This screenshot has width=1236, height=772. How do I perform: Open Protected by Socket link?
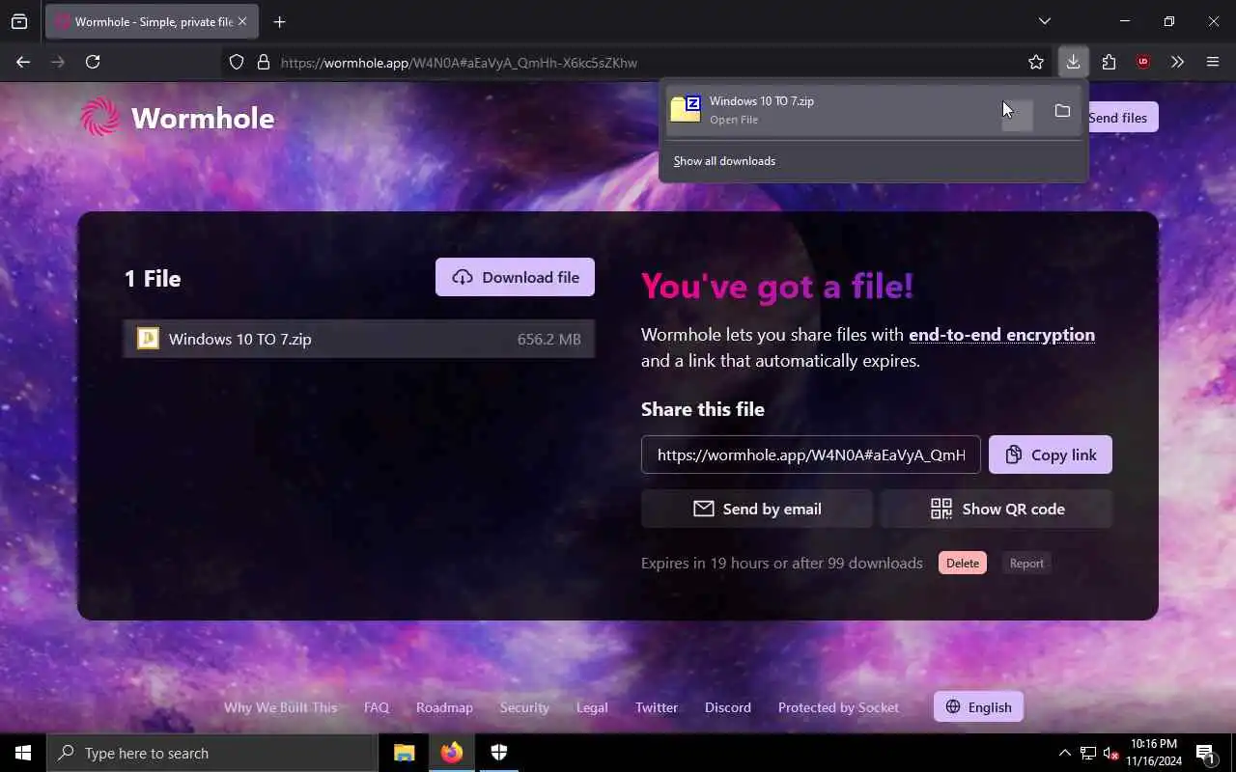[838, 707]
